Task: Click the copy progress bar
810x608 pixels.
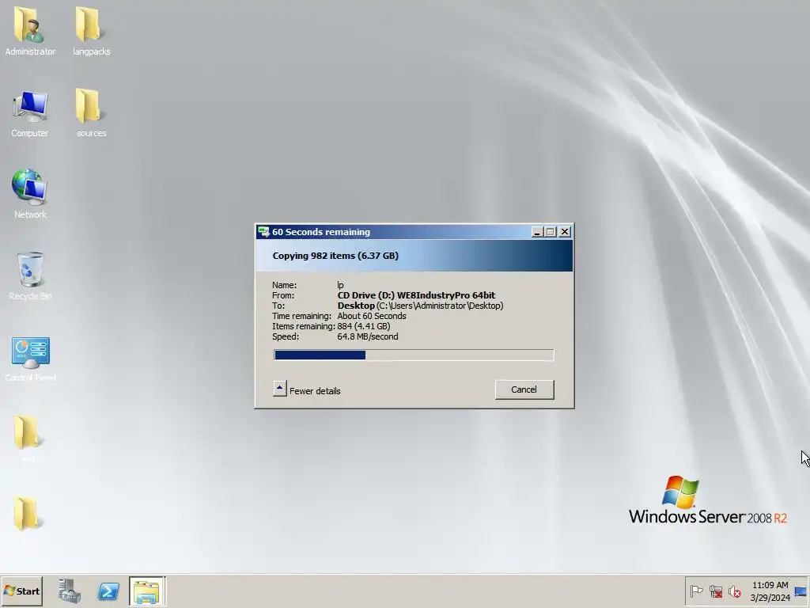Action: coord(414,355)
